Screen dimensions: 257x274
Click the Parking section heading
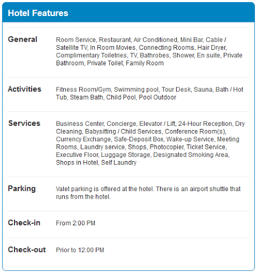pos(22,189)
